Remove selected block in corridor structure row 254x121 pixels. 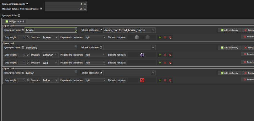[165, 55]
